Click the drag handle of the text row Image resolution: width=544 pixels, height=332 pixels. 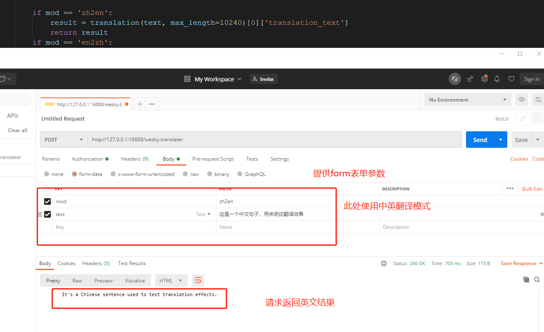point(40,214)
